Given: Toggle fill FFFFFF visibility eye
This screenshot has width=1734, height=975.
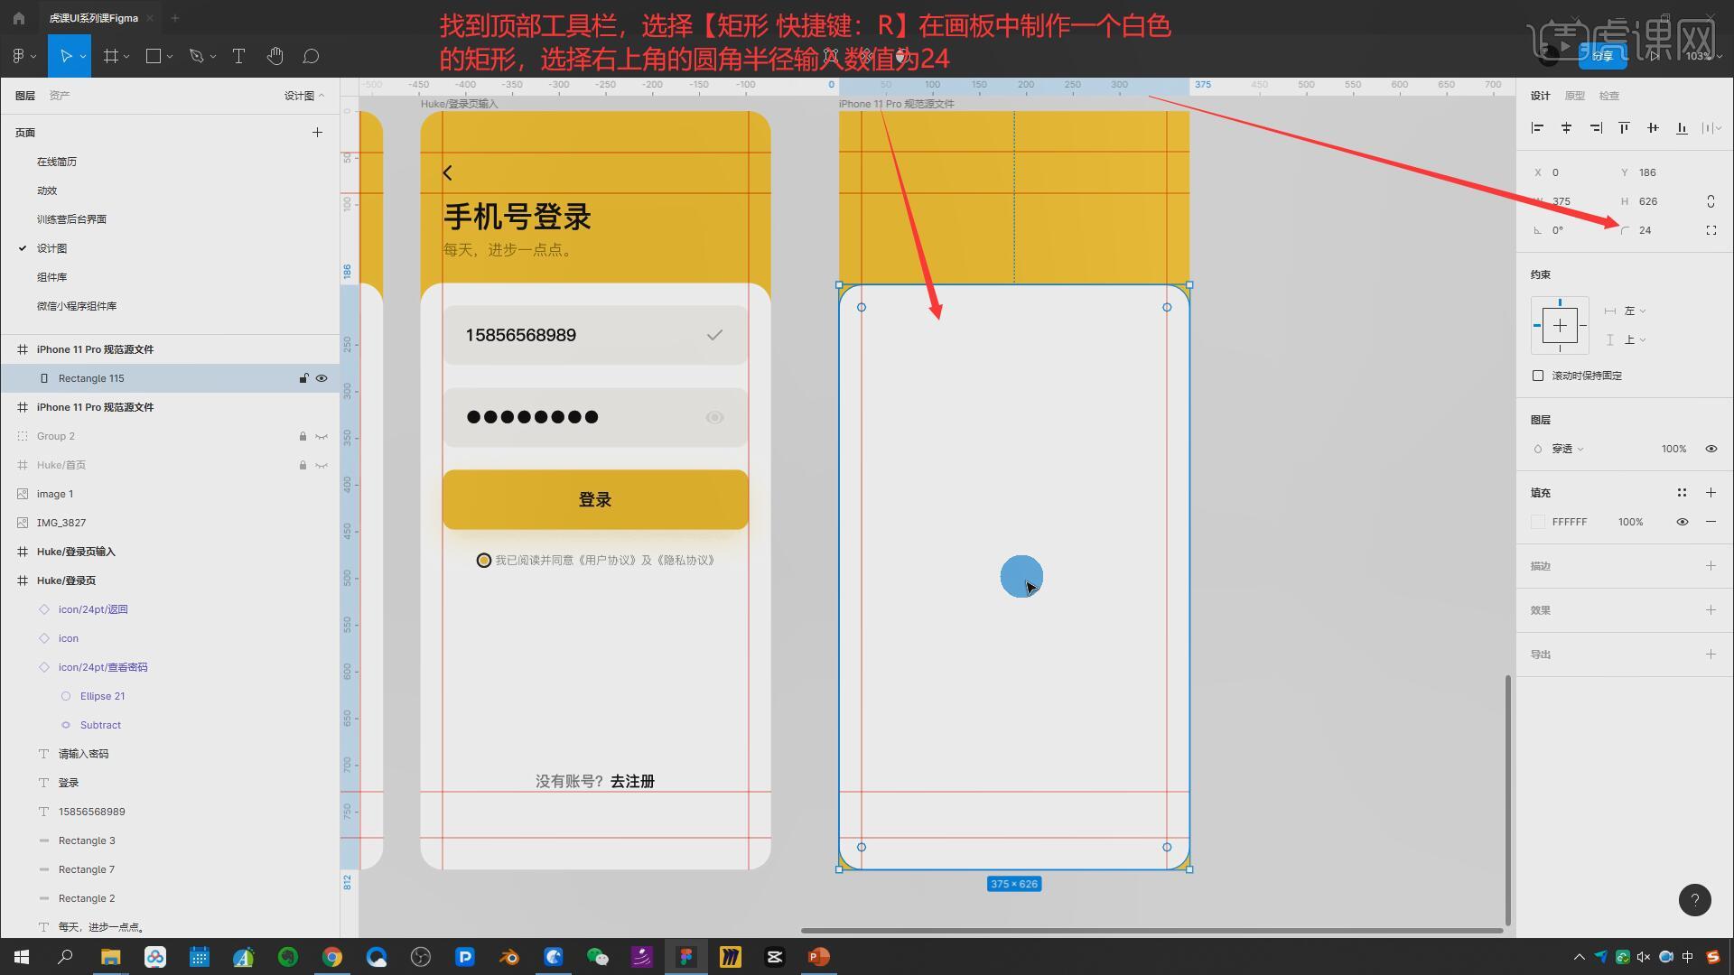Looking at the screenshot, I should 1682,522.
